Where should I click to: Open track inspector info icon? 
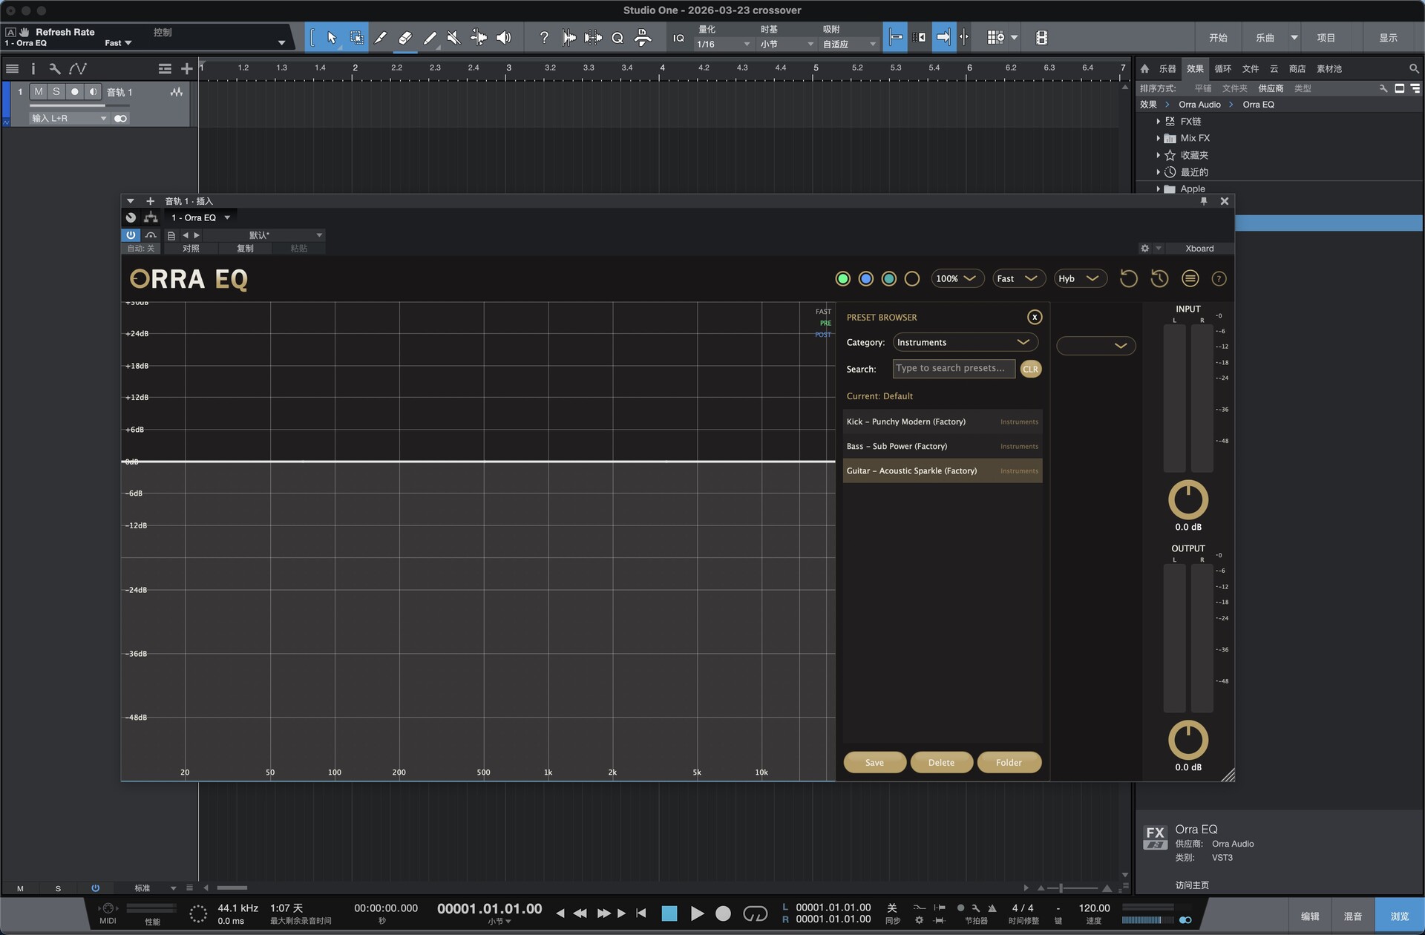(33, 69)
